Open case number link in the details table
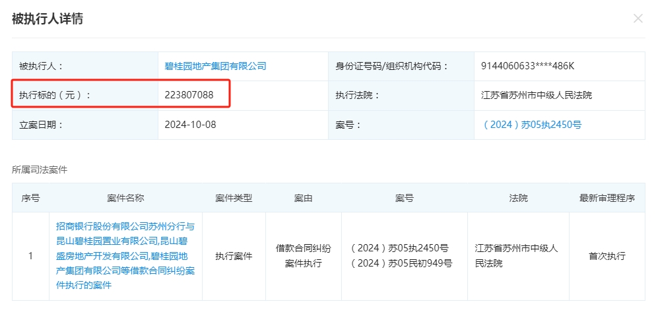This screenshot has width=656, height=318. pyautogui.click(x=532, y=125)
